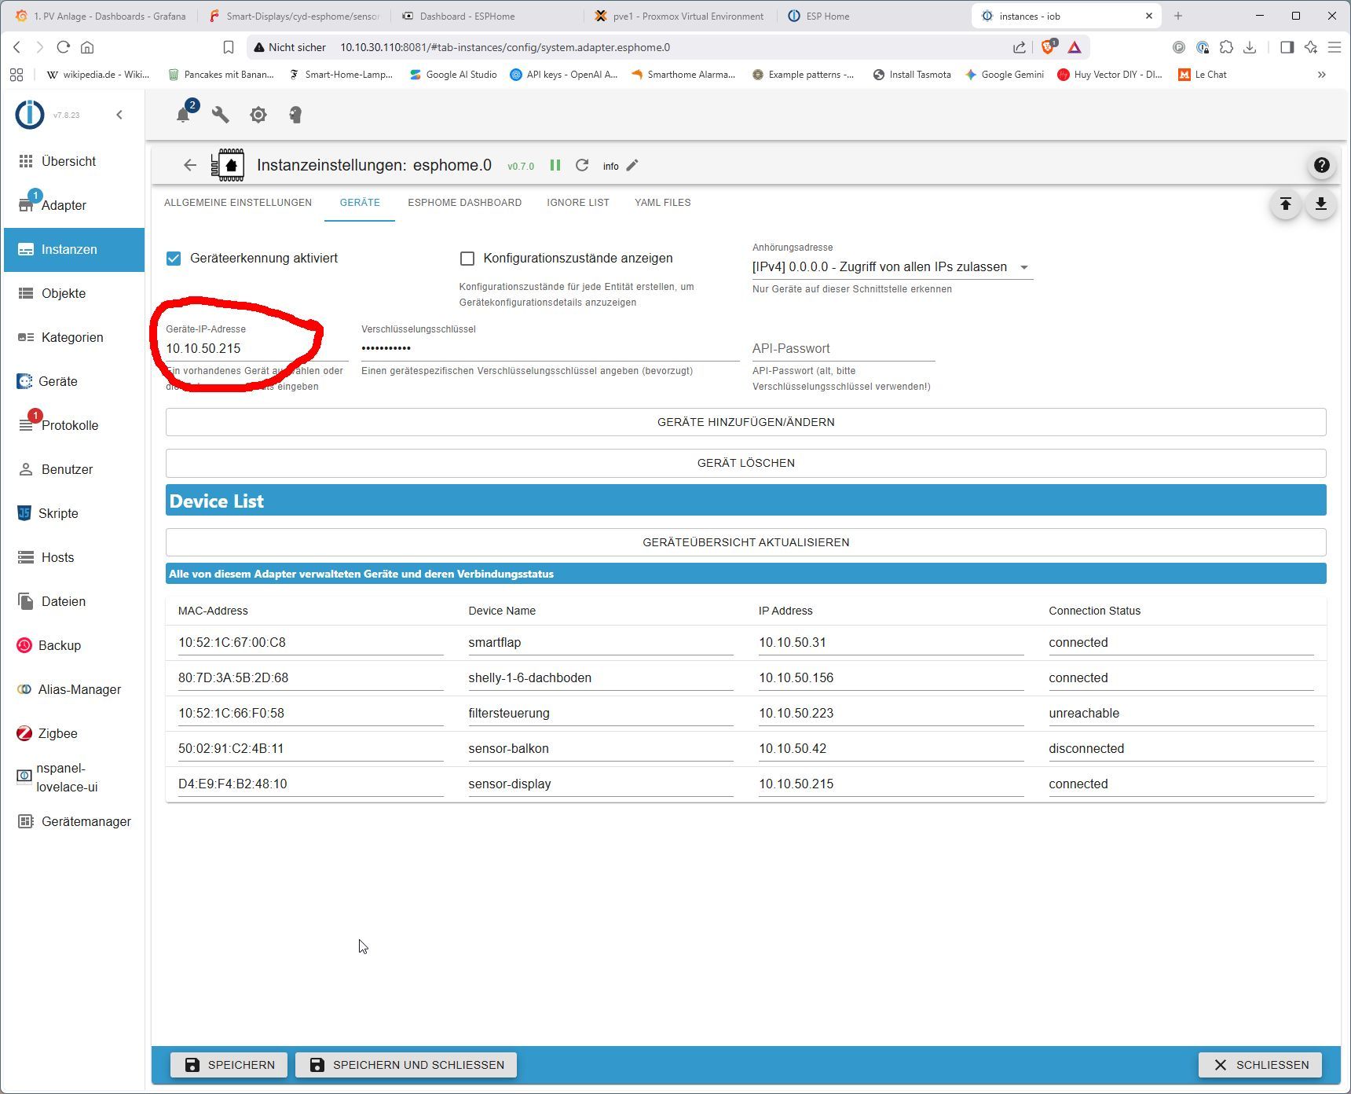The image size is (1351, 1094).
Task: Click Geräte hinzufügen/ändern button
Action: [745, 422]
